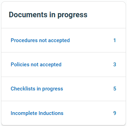Screen dimensions: 127x126
Task: Click the word Inductions in the last row
Action: [x=51, y=113]
